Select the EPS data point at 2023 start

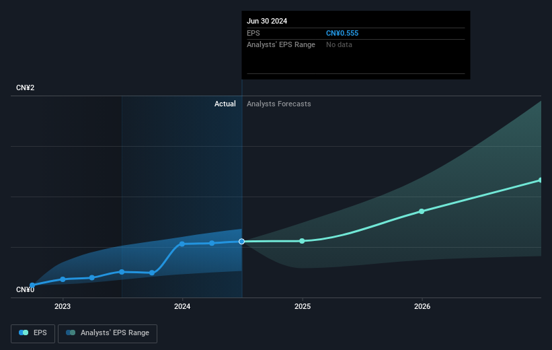coord(63,279)
